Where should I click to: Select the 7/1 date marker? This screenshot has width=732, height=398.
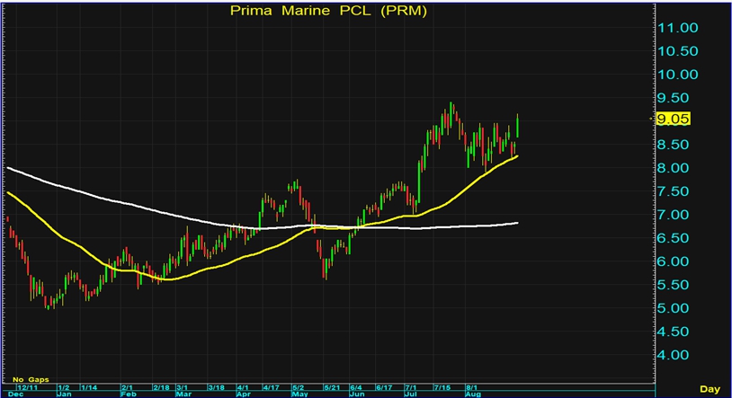pos(411,388)
